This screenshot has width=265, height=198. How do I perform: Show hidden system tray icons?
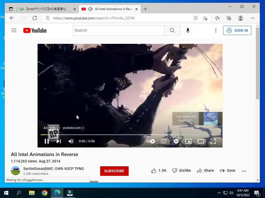point(219,193)
